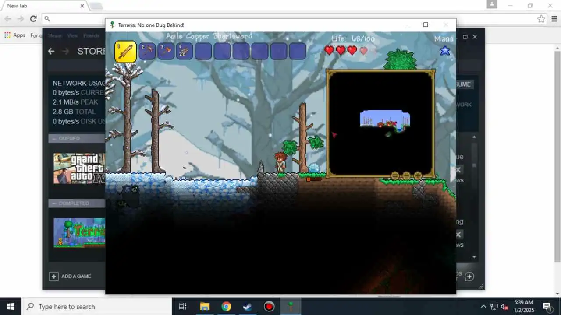561x315 pixels.
Task: Bookmark page with star icon
Action: click(x=541, y=19)
